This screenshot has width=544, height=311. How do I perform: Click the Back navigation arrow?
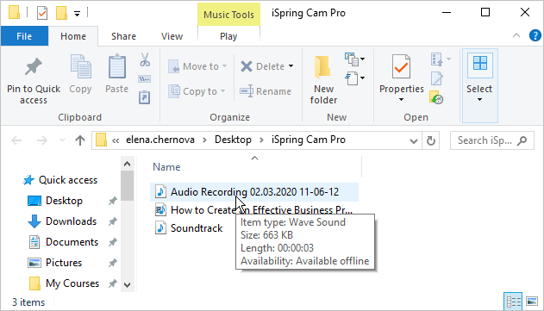[x=16, y=140]
